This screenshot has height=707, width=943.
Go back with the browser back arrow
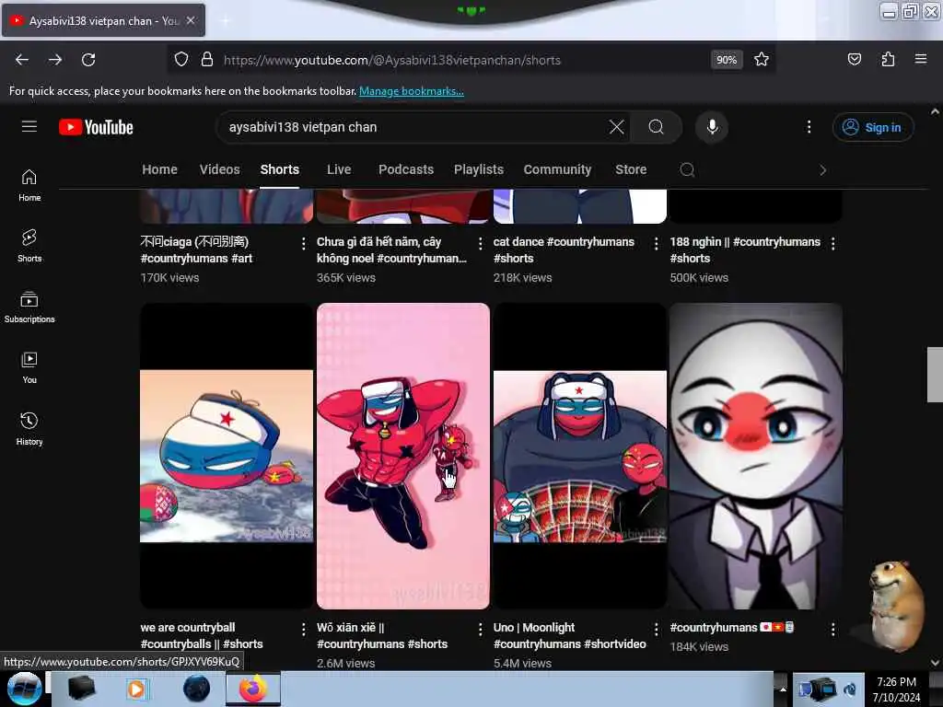click(22, 60)
